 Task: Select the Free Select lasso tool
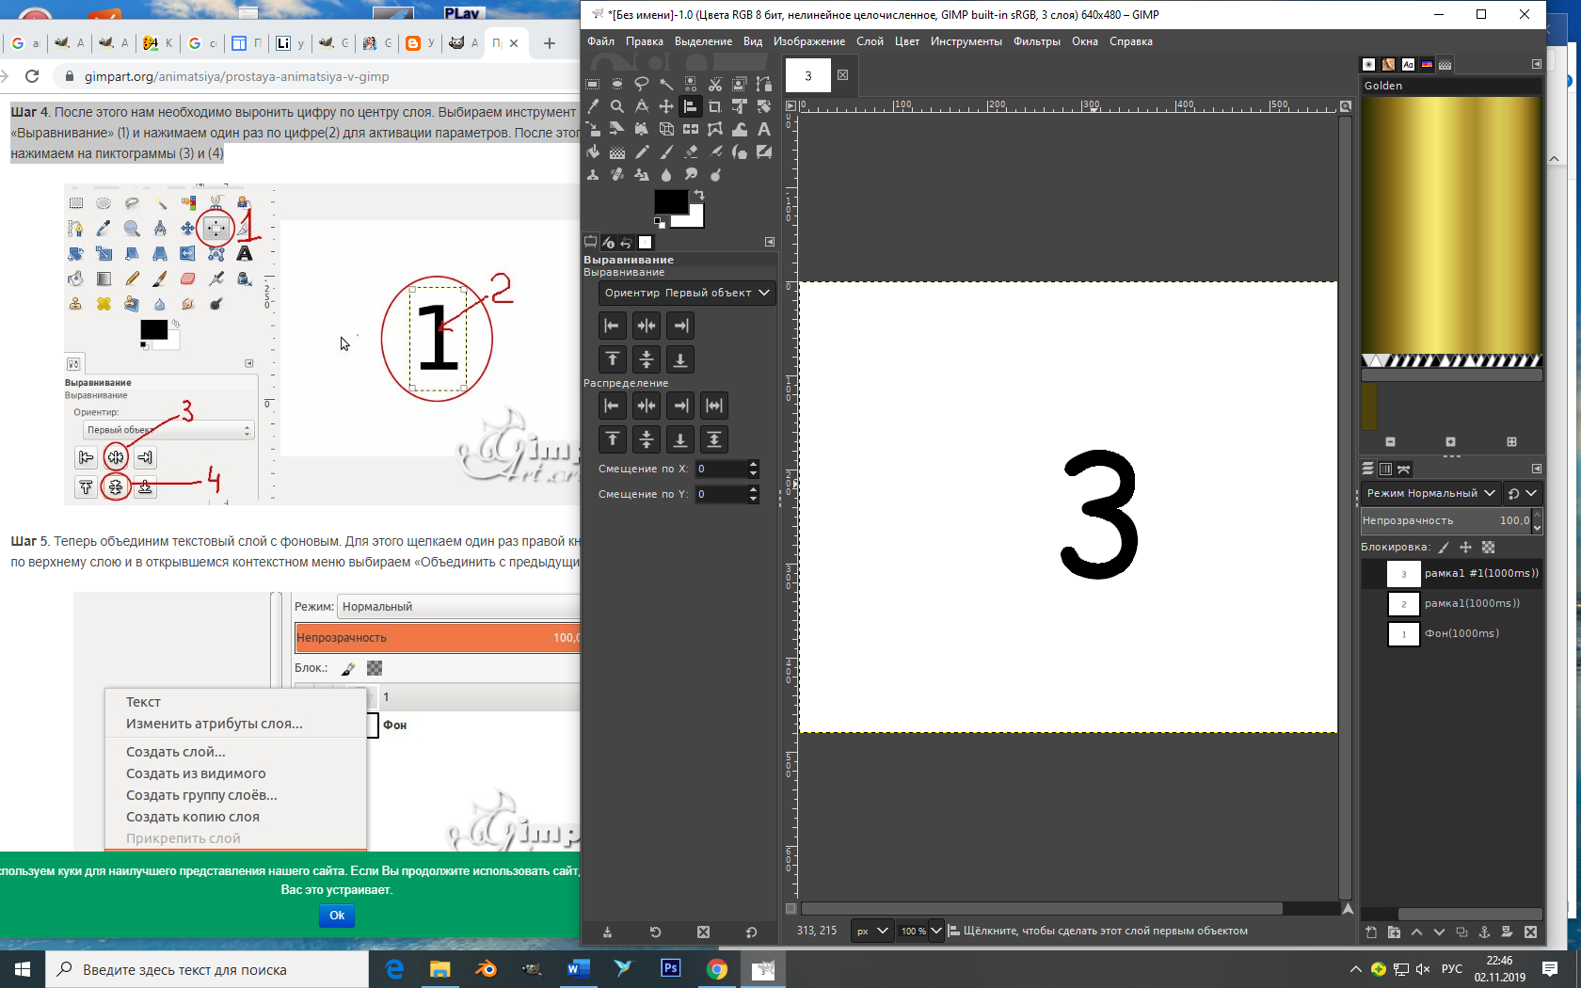(x=642, y=84)
